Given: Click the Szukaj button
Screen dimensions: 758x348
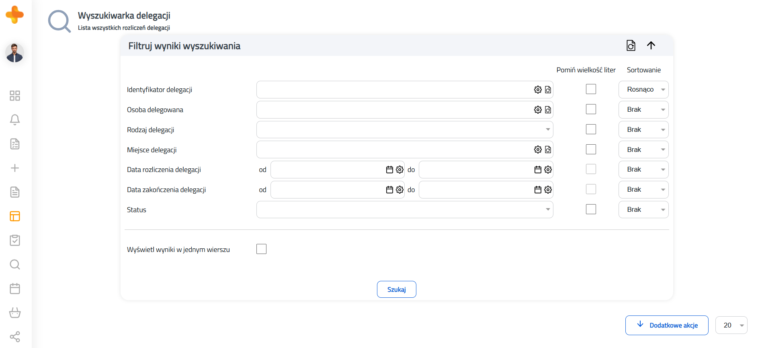Looking at the screenshot, I should pyautogui.click(x=396, y=289).
